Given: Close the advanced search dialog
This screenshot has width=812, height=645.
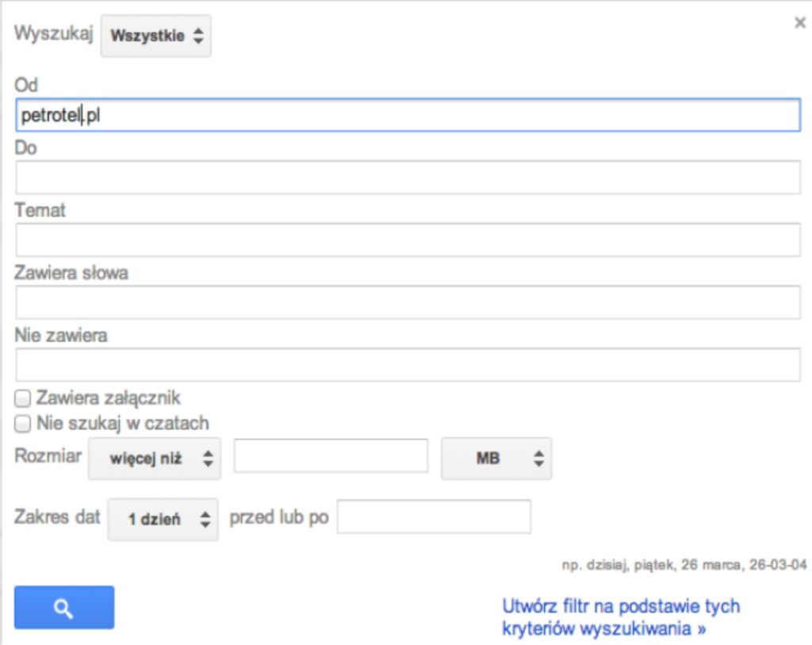Looking at the screenshot, I should 801,23.
